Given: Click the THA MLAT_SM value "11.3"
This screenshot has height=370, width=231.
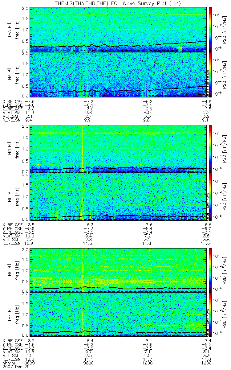Looking at the screenshot, I should point(30,113).
